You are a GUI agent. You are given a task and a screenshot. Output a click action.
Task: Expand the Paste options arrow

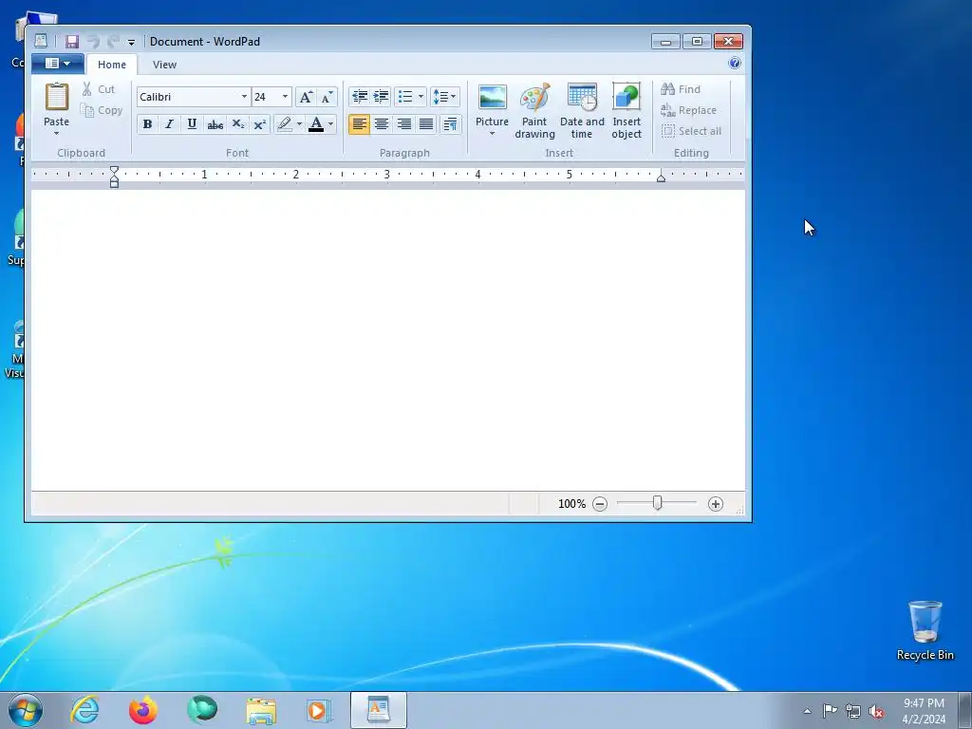point(56,133)
